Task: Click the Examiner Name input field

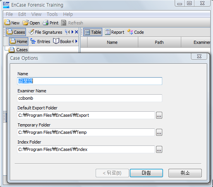Action: [x=90, y=98]
